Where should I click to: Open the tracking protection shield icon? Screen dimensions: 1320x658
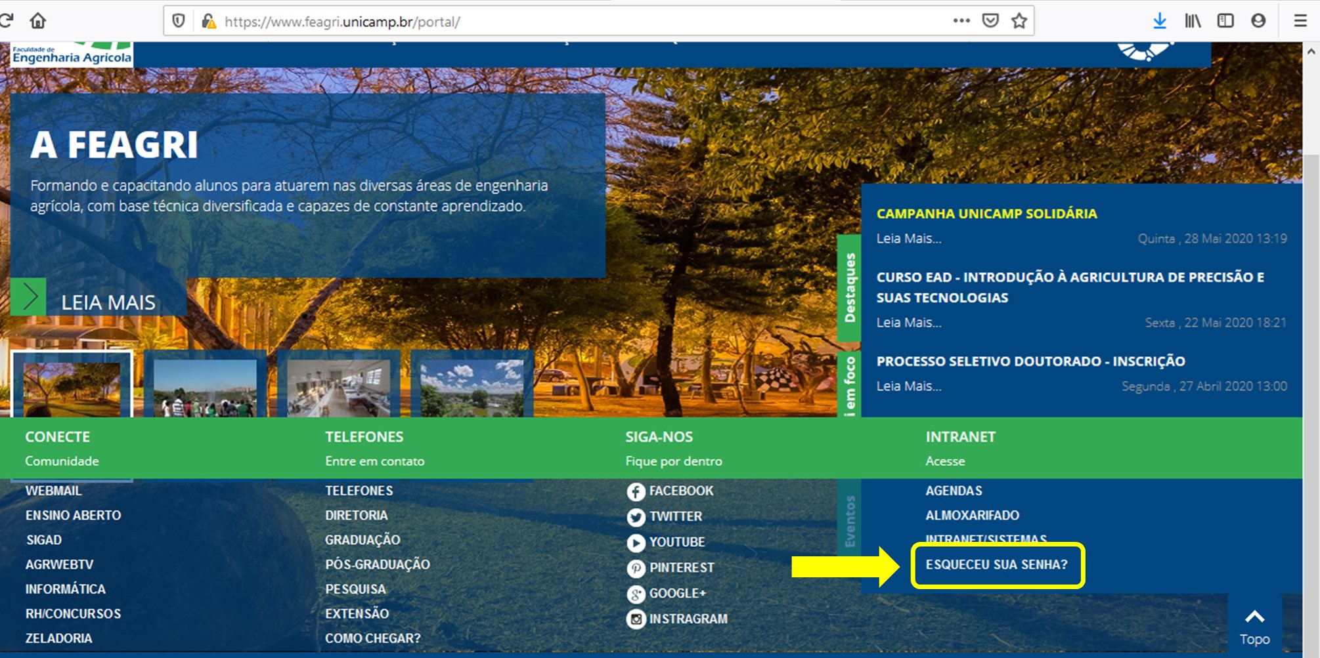(x=178, y=21)
